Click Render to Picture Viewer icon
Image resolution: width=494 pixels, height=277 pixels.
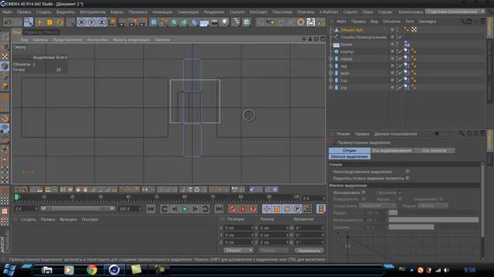point(132,22)
